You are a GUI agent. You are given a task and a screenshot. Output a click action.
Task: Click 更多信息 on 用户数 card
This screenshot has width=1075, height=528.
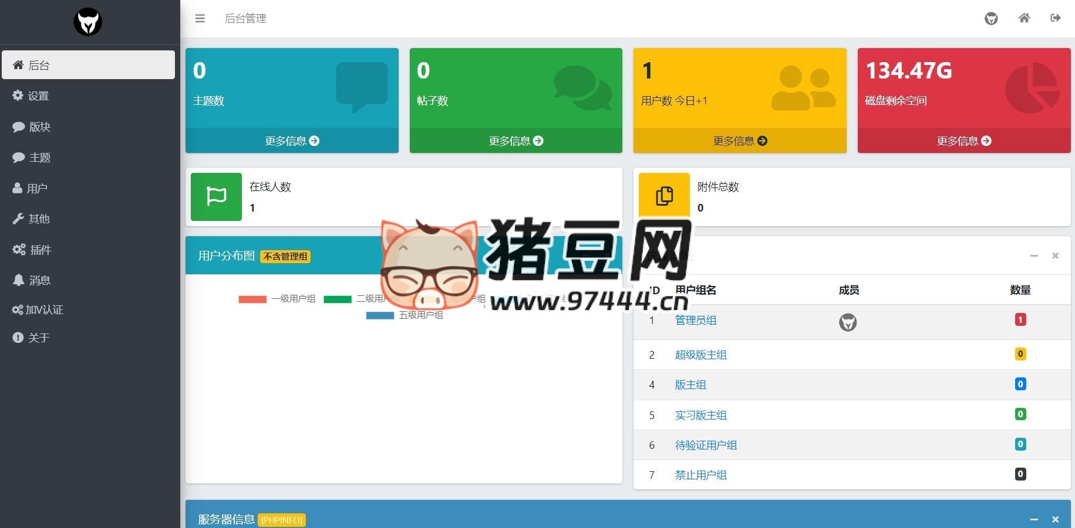740,141
